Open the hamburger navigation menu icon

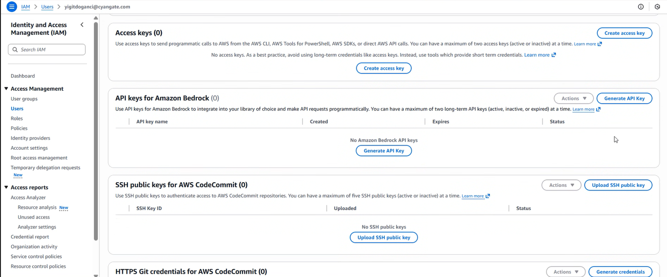[x=12, y=7]
